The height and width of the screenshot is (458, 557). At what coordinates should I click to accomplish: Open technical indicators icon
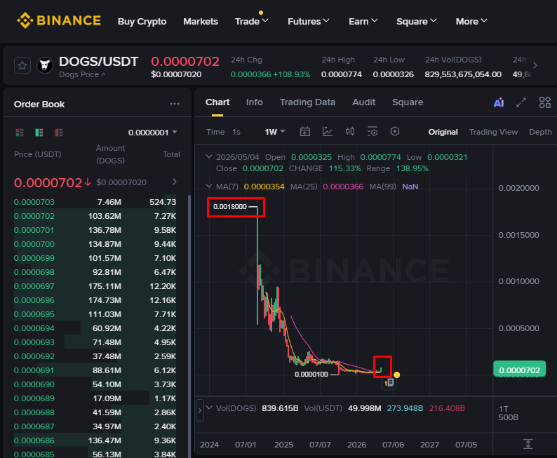click(x=327, y=132)
